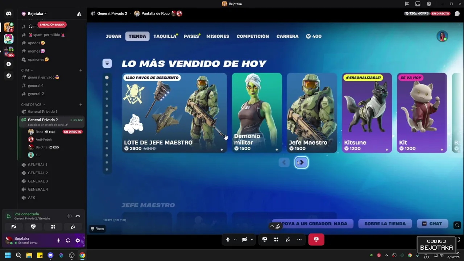Open Windows Start menu
The height and width of the screenshot is (261, 464).
(x=8, y=255)
